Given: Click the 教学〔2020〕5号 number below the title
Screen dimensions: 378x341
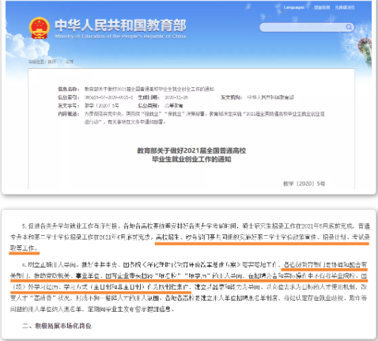Looking at the screenshot, I should point(304,184).
